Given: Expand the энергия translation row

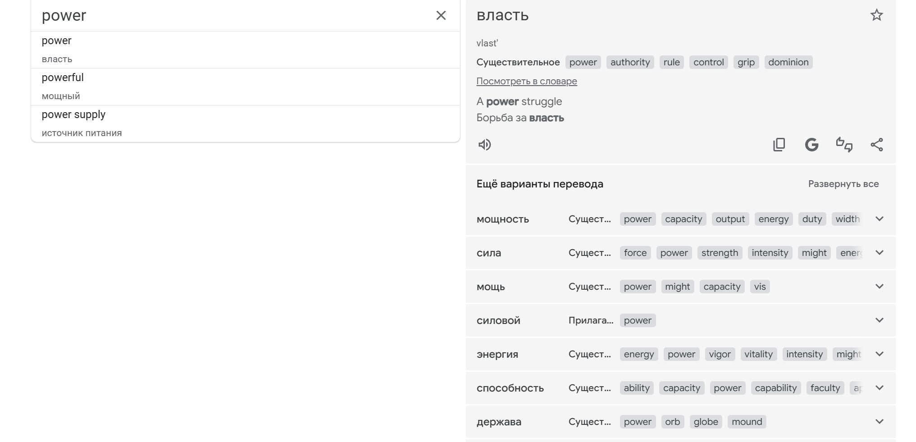Looking at the screenshot, I should point(879,354).
